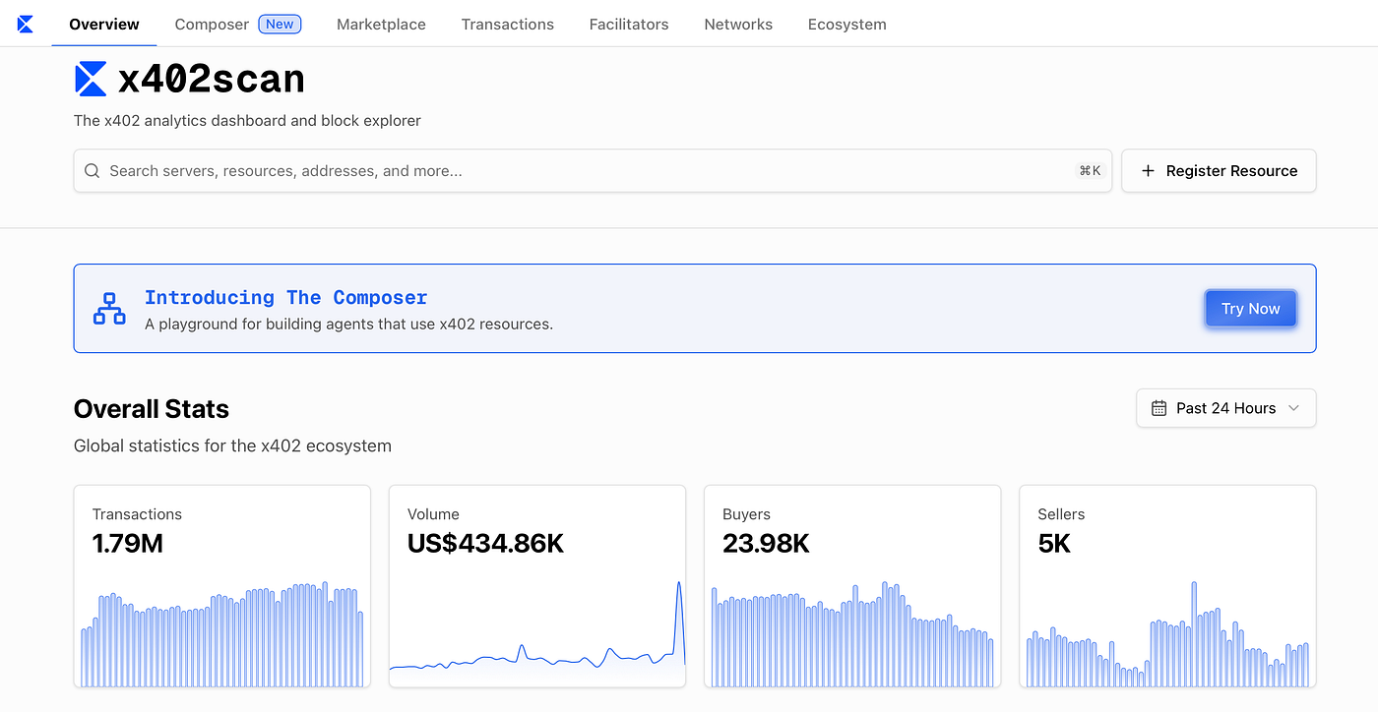
Task: Open the Buyers stats card
Action: [x=852, y=586]
